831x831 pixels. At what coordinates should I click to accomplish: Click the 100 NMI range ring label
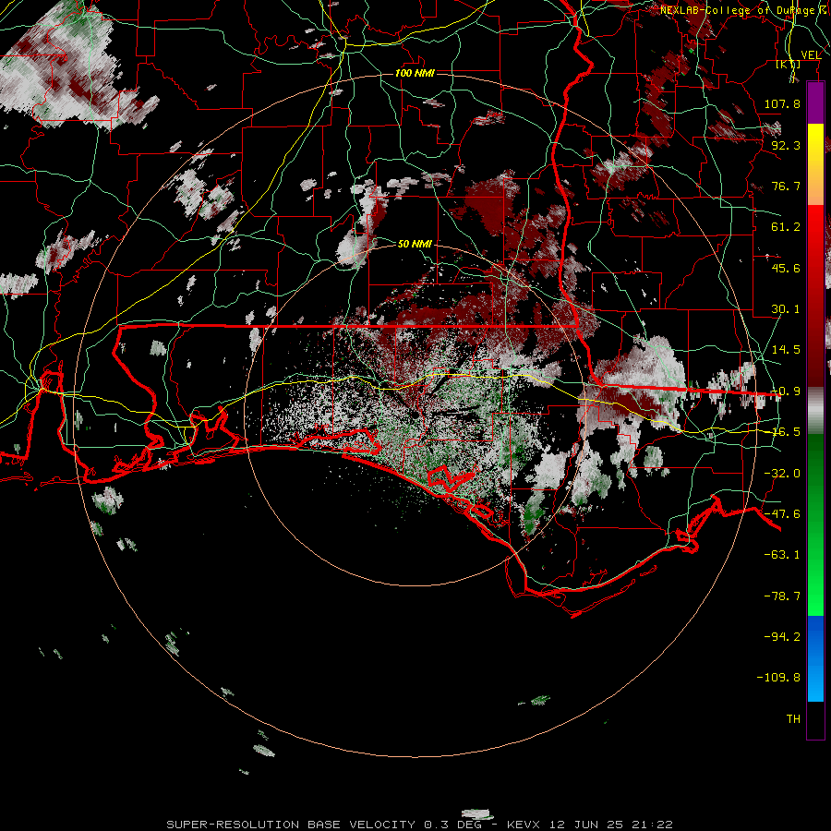[x=415, y=73]
